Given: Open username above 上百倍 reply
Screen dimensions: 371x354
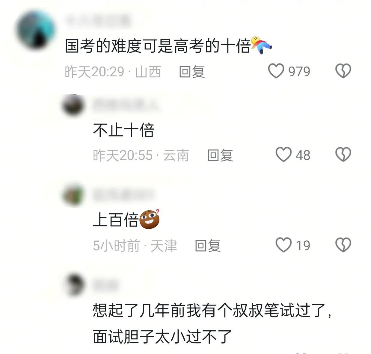Looking at the screenshot, I should point(123,195).
